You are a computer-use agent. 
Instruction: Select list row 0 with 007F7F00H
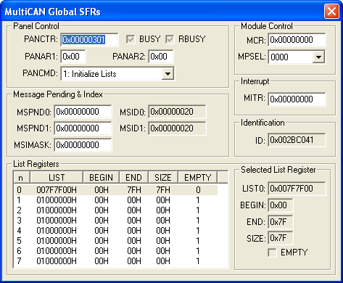(116, 190)
